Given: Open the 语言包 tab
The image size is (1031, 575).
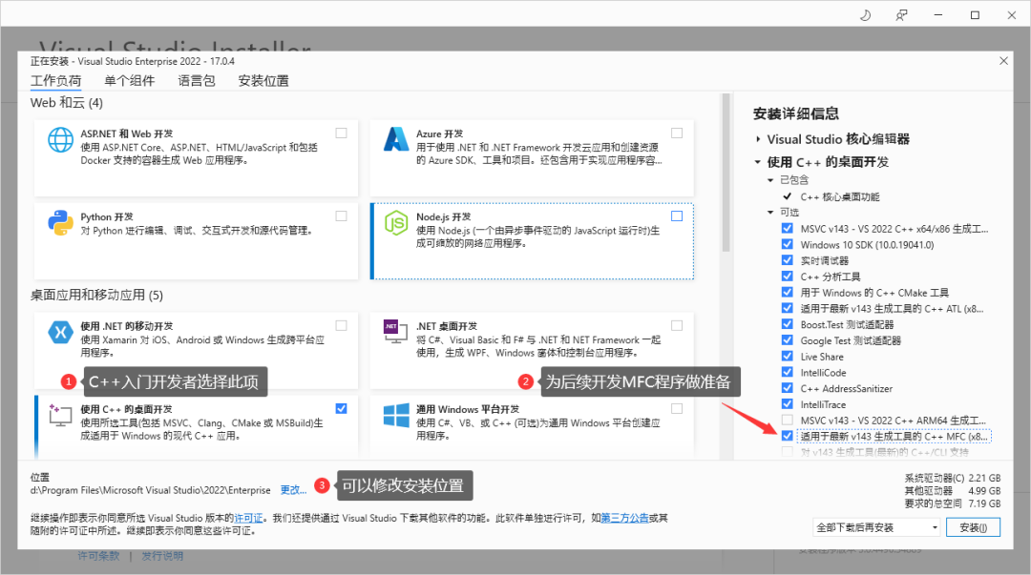Looking at the screenshot, I should pyautogui.click(x=196, y=81).
